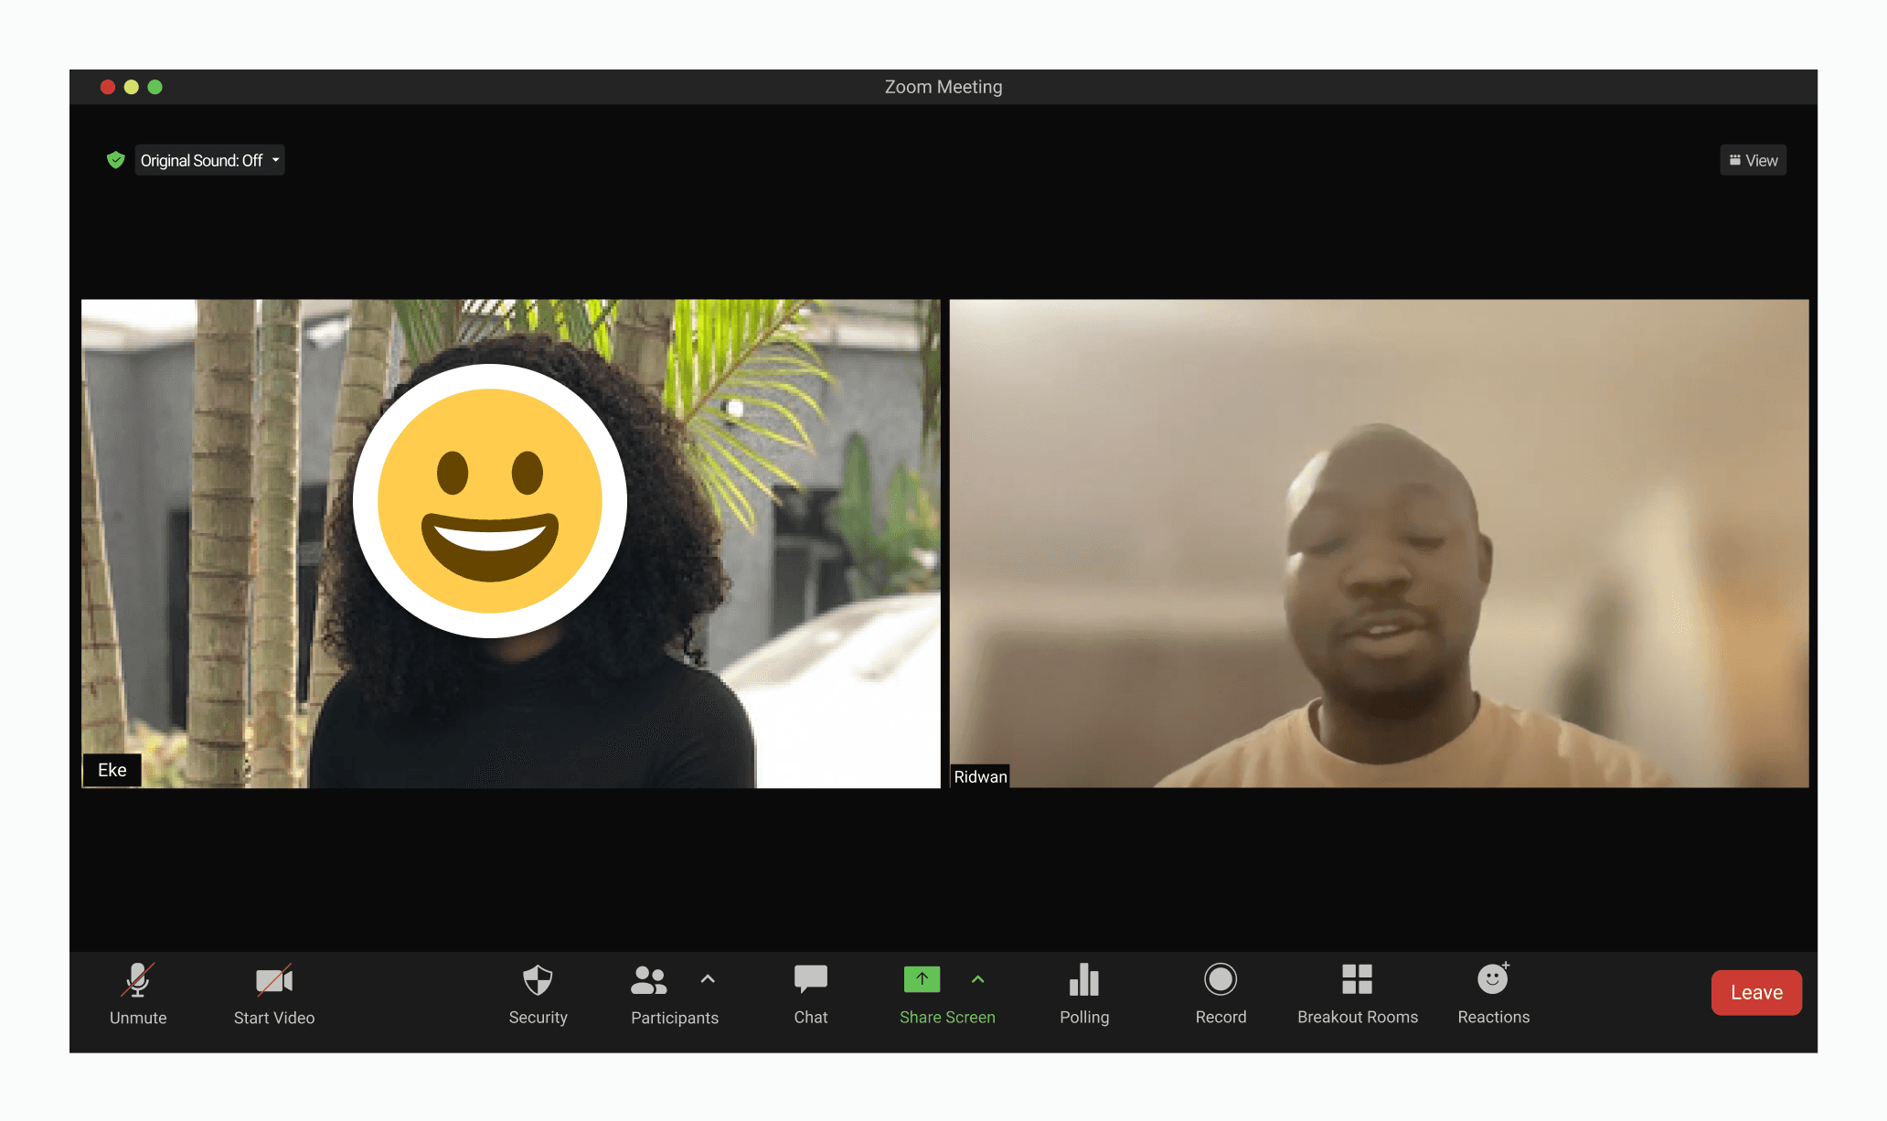Start Video with the camera toggle

pyautogui.click(x=273, y=981)
